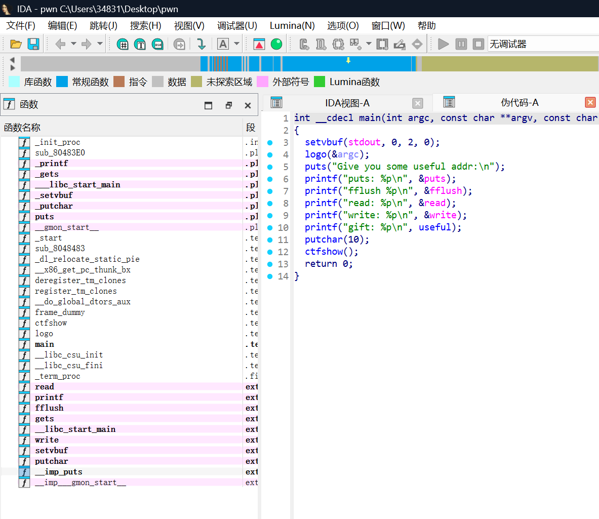Toggle breakpoint dot on line 3

coord(270,142)
